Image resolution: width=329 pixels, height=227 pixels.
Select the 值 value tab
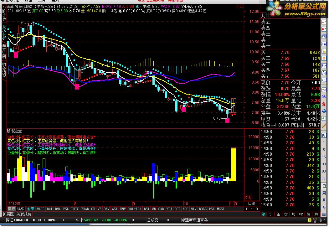309,214
